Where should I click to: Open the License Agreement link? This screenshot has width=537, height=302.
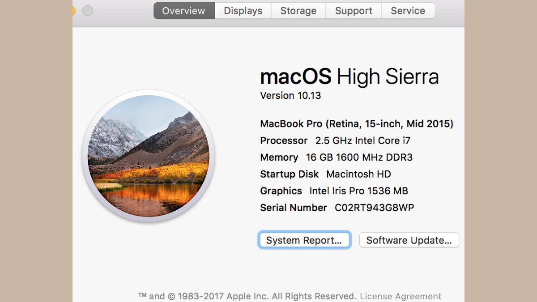tap(401, 296)
